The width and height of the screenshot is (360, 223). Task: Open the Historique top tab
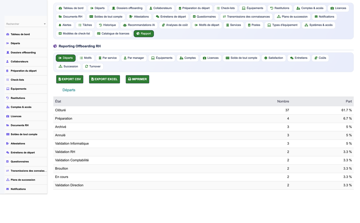coord(107,25)
